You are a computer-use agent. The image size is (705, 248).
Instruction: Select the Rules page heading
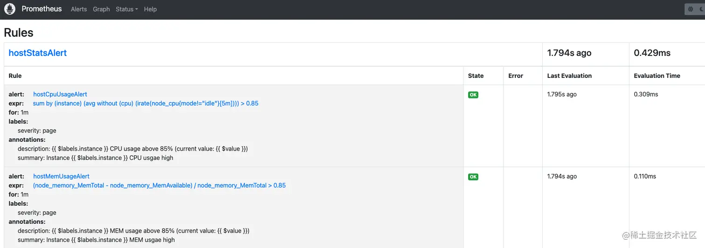click(19, 33)
